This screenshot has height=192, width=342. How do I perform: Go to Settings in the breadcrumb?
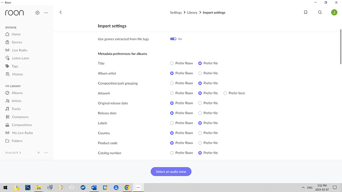pyautogui.click(x=176, y=13)
